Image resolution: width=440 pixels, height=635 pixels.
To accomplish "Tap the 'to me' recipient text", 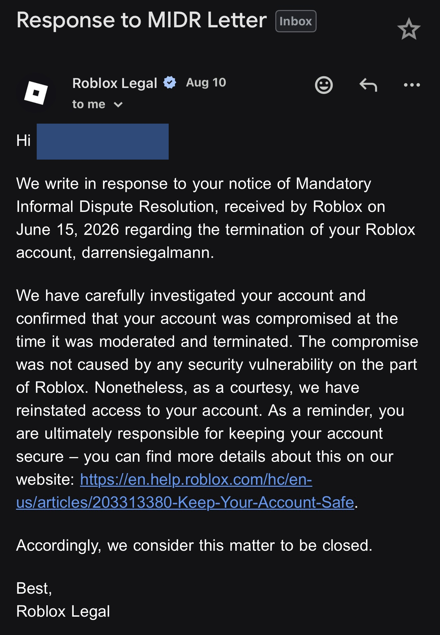I will 89,104.
